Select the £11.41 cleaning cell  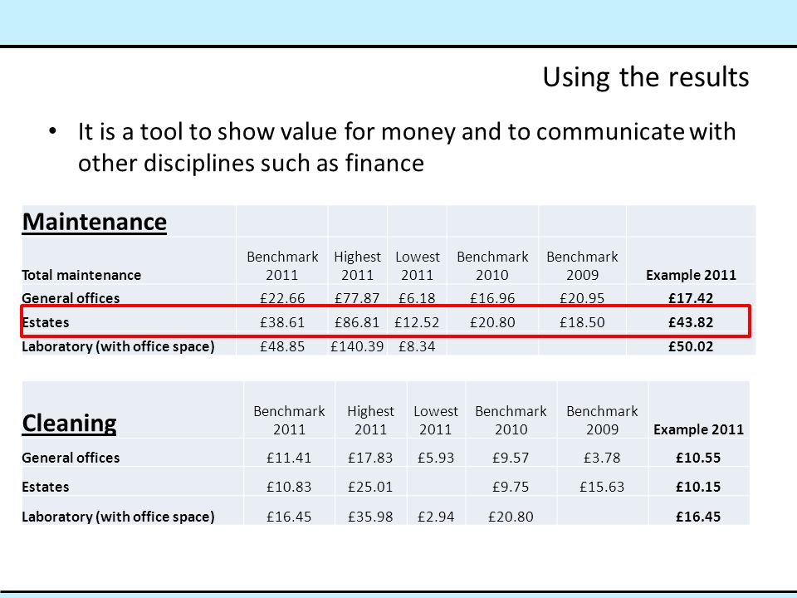[289, 458]
